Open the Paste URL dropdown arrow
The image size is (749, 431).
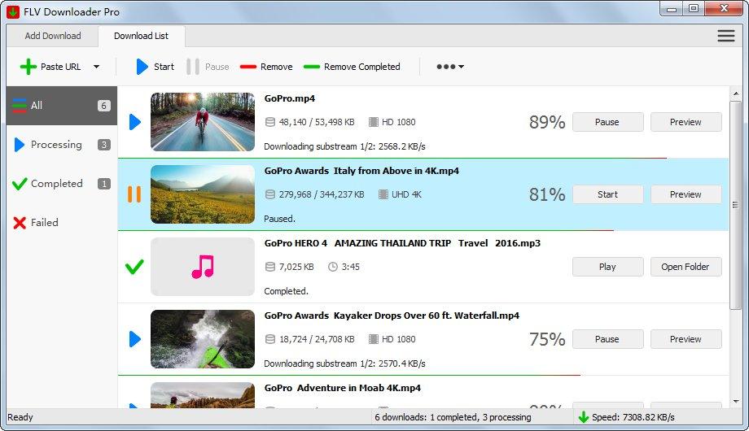click(97, 67)
